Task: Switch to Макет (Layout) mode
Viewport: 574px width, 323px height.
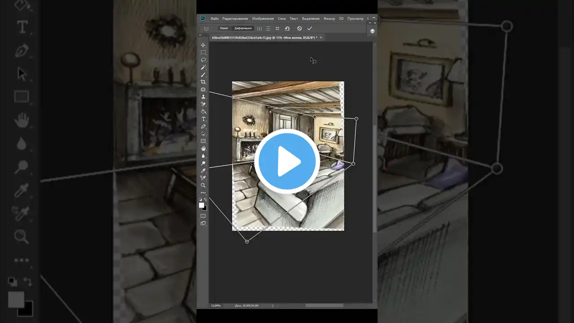Action: (x=224, y=28)
